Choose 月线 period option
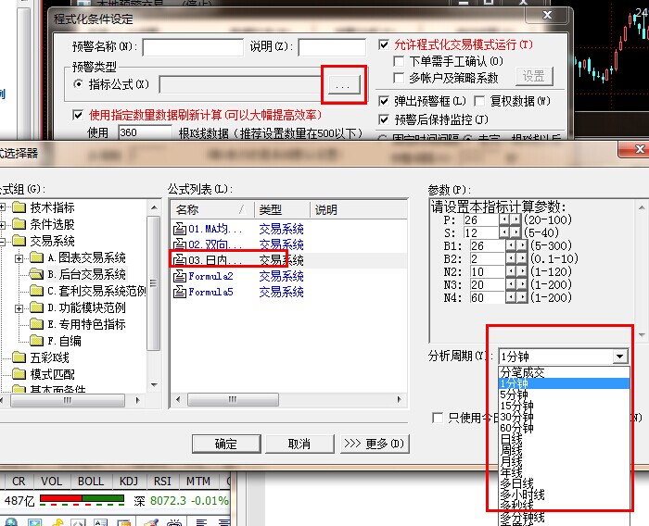This screenshot has height=526, width=649. click(x=564, y=460)
